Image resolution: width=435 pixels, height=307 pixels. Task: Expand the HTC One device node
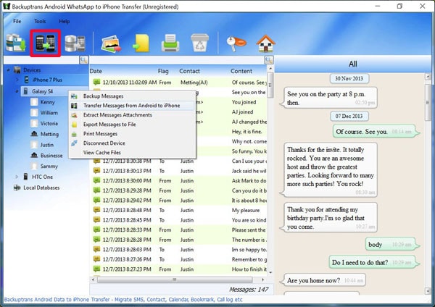(17, 177)
